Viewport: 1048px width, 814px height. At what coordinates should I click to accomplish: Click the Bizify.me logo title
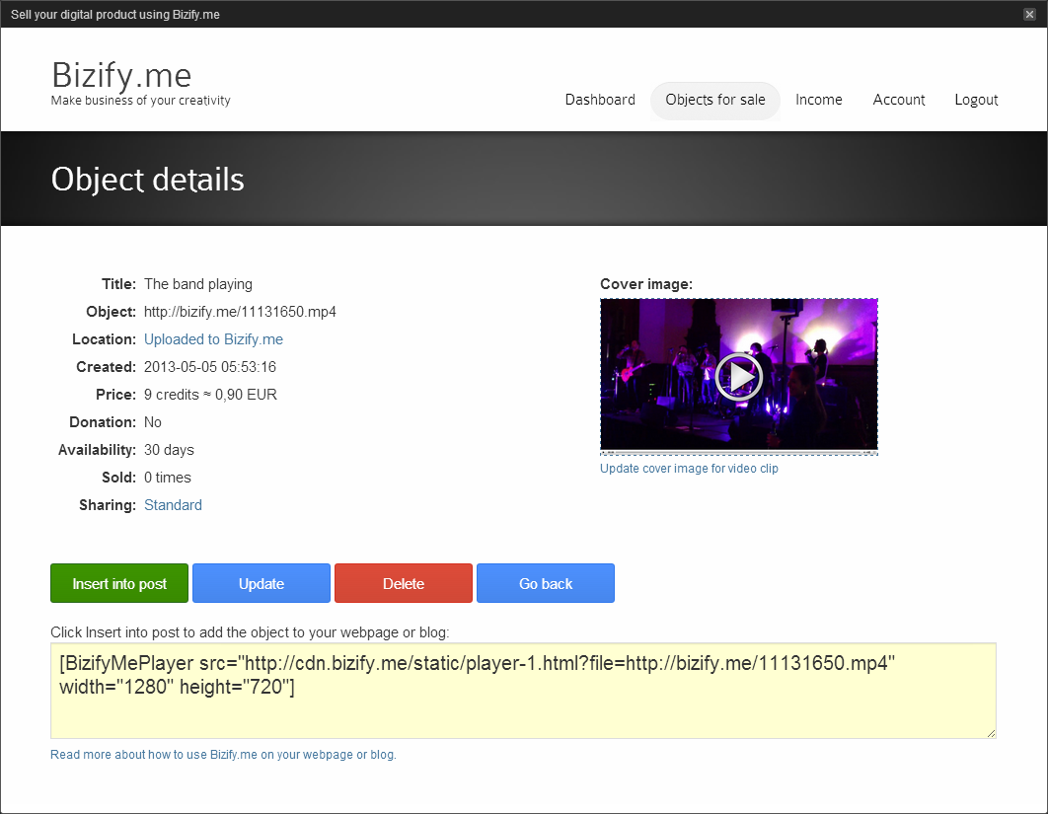click(121, 76)
